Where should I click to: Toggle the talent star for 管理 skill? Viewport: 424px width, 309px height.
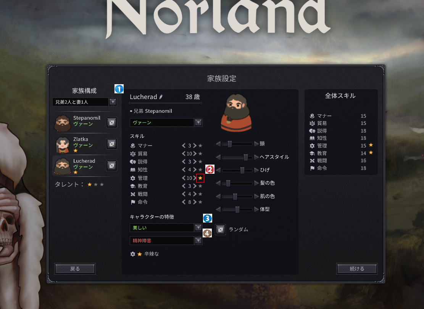200,178
